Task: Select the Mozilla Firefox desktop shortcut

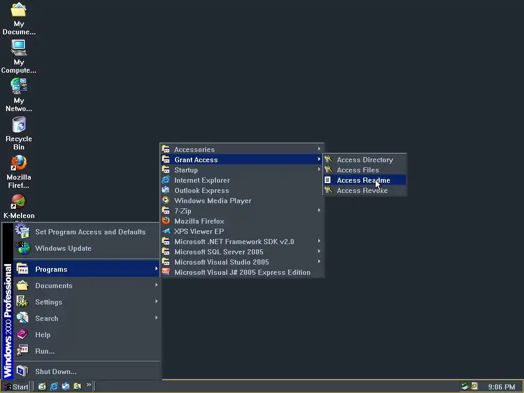Action: pyautogui.click(x=19, y=172)
